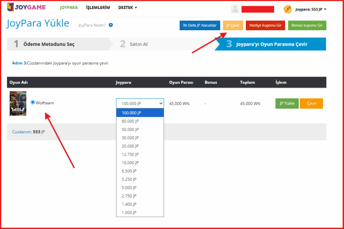Click the orange Çevir button in Wolfteam row
The width and height of the screenshot is (344, 229).
pos(311,103)
